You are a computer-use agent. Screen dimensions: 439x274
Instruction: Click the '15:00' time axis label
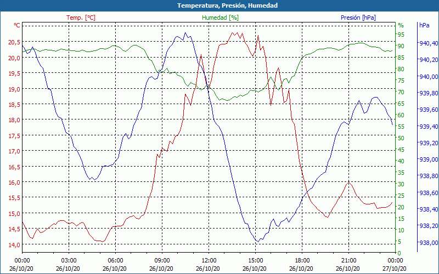tap(255, 260)
